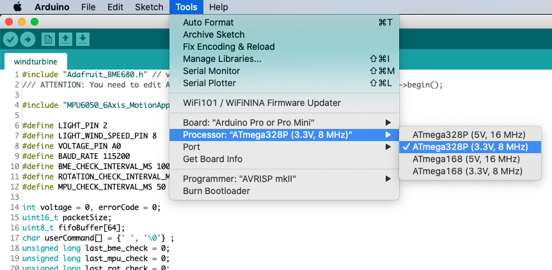Open the Apple menu icon
The image size is (552, 270).
(18, 6)
